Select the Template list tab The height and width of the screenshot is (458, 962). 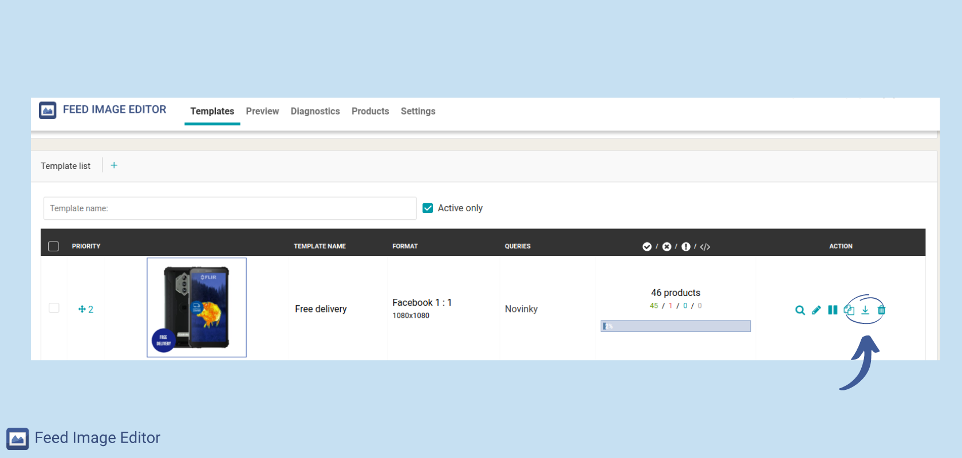65,166
